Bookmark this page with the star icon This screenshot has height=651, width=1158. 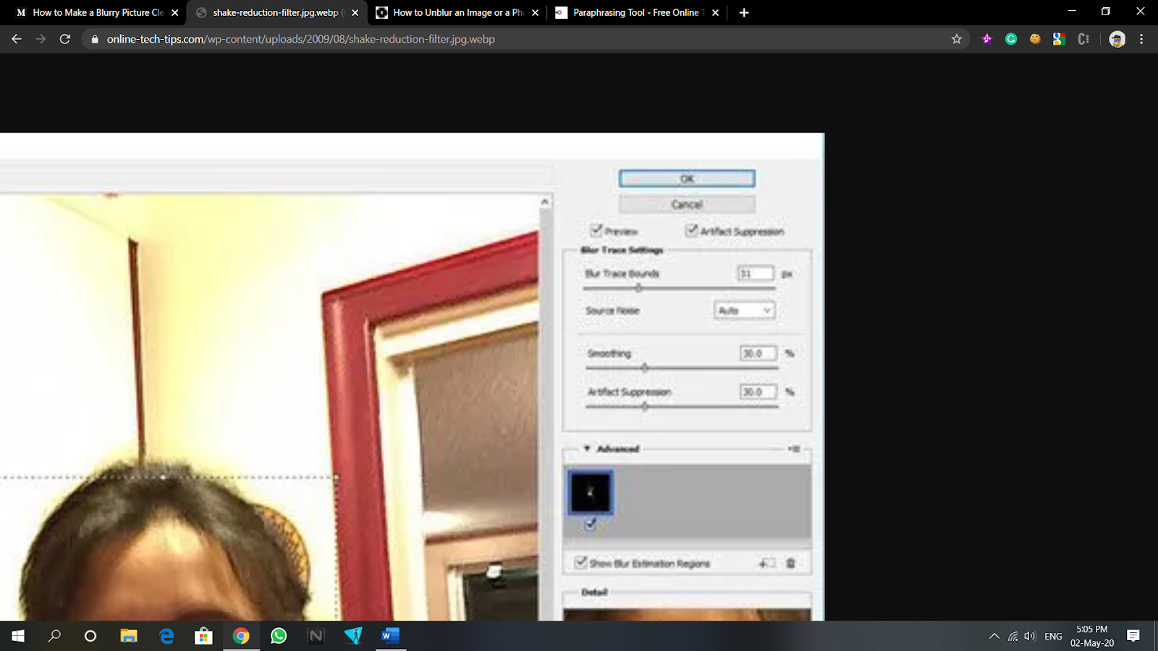tap(957, 39)
